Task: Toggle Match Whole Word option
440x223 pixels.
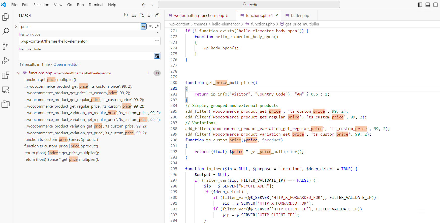Action: click(x=150, y=26)
